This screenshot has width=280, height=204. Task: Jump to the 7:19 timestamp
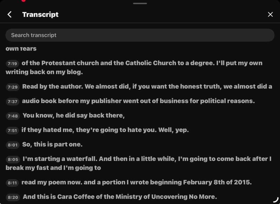pos(12,64)
